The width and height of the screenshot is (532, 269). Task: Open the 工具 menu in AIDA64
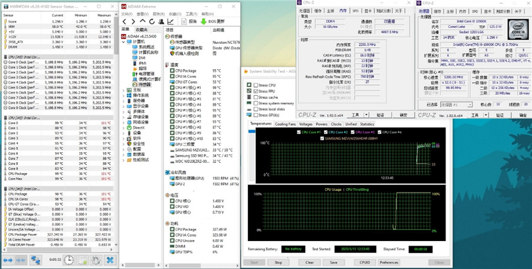tap(190, 13)
